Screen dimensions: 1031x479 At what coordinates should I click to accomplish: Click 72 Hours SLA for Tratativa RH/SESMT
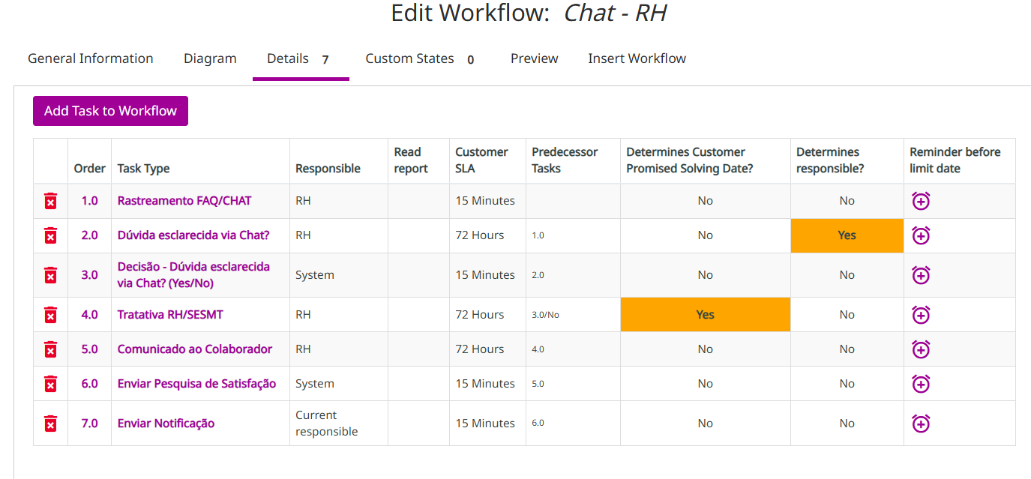pos(480,315)
